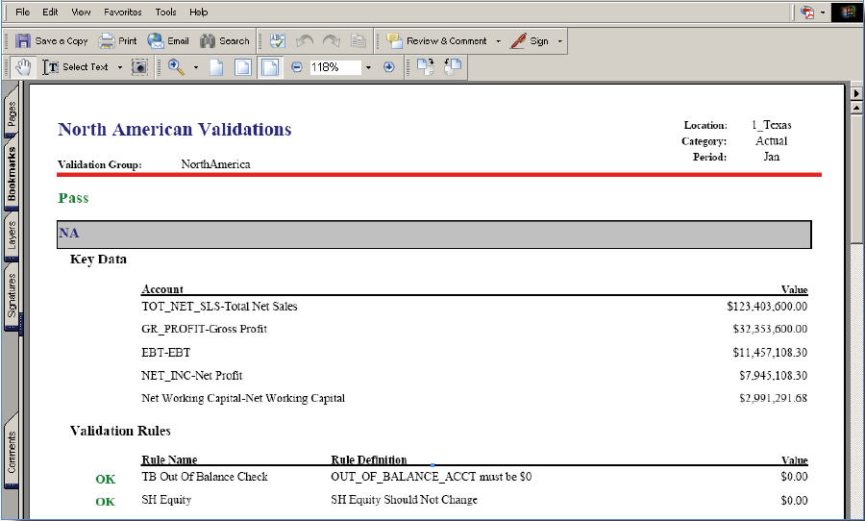Click the NA gray section header
Image resolution: width=865 pixels, height=521 pixels.
click(x=434, y=234)
